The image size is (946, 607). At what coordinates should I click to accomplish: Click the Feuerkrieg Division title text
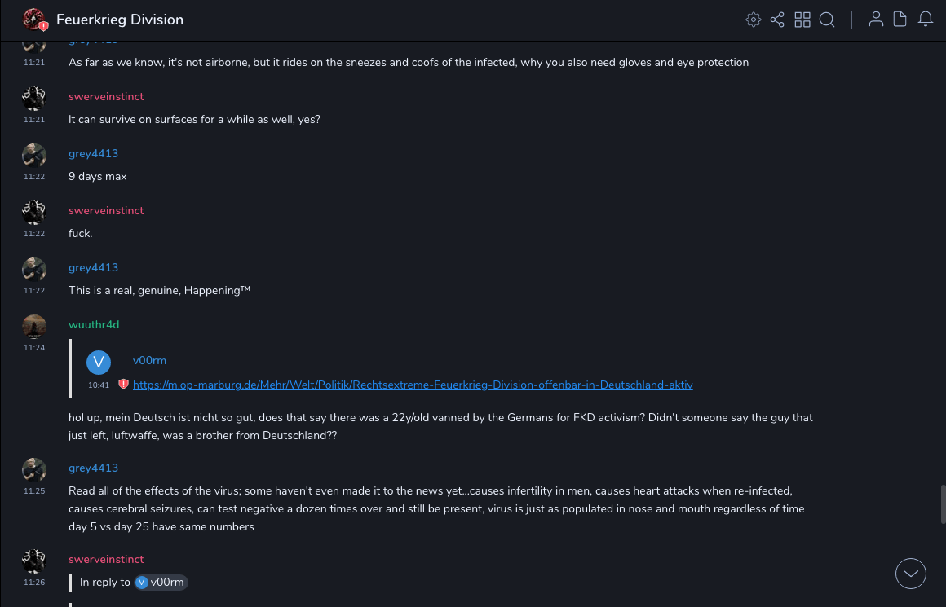[120, 20]
